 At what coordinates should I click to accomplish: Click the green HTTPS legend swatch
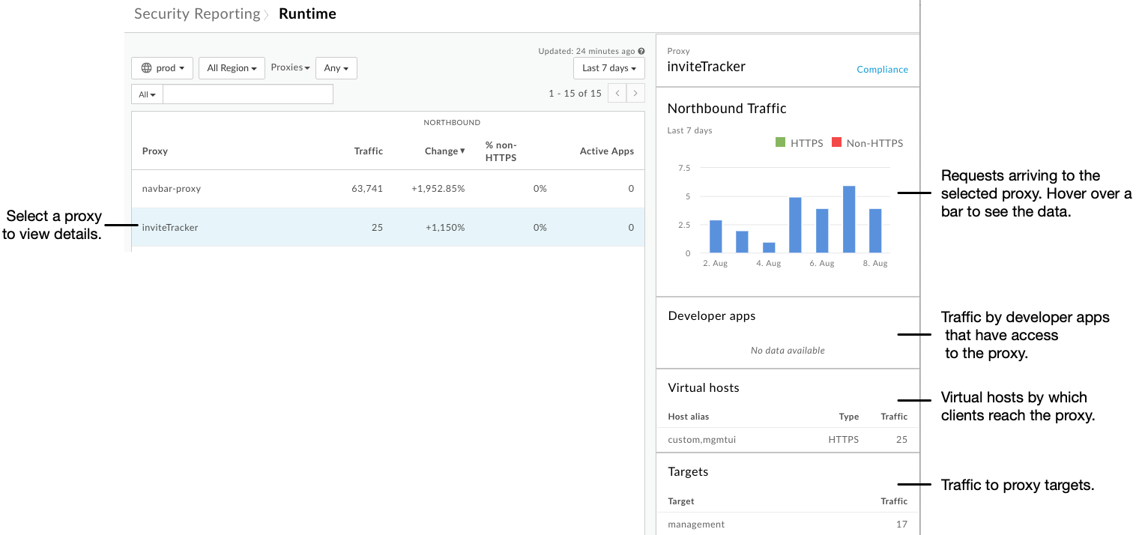(782, 142)
